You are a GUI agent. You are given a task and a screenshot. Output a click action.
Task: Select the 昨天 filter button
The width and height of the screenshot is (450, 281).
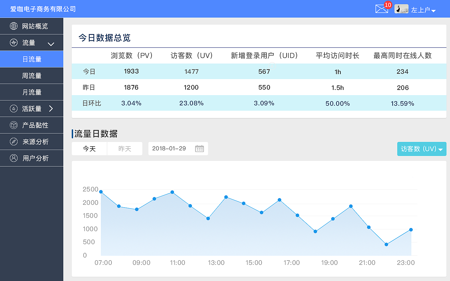click(125, 149)
